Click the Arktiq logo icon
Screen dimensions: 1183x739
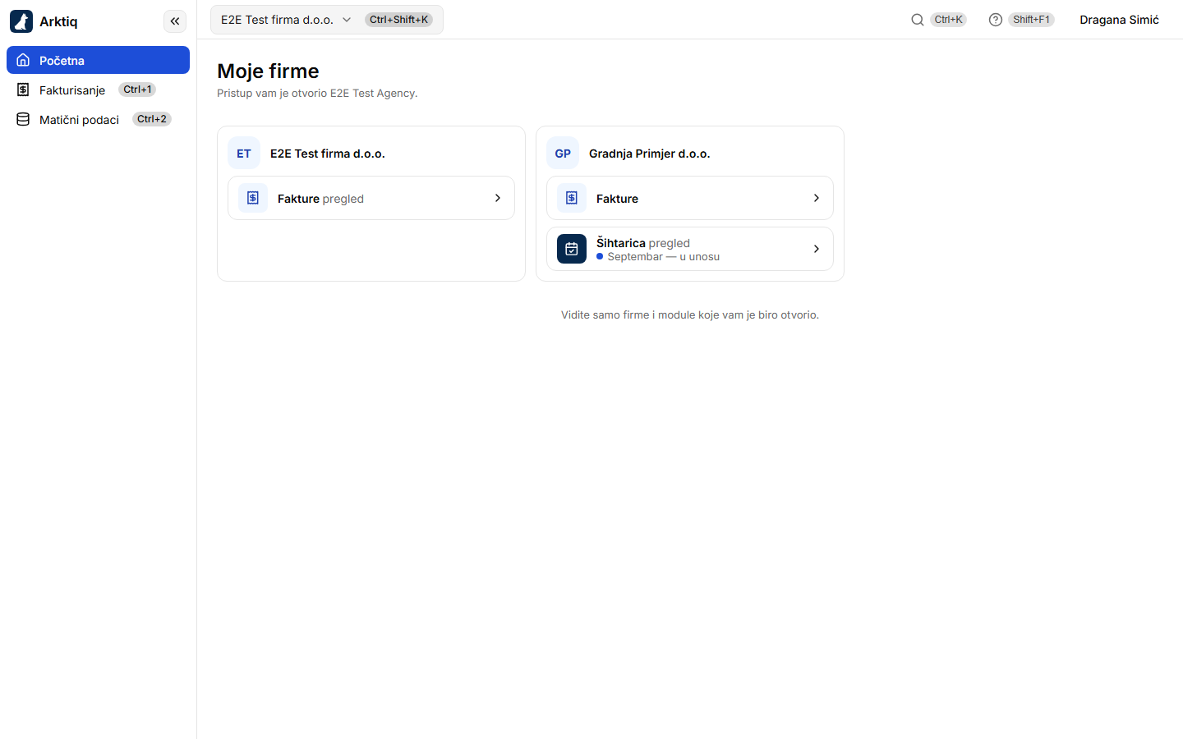[x=21, y=21]
